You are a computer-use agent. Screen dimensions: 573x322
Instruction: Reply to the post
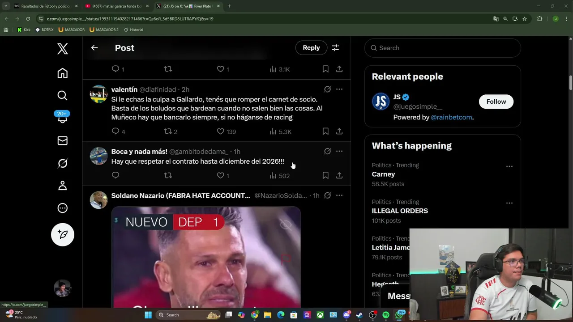311,48
